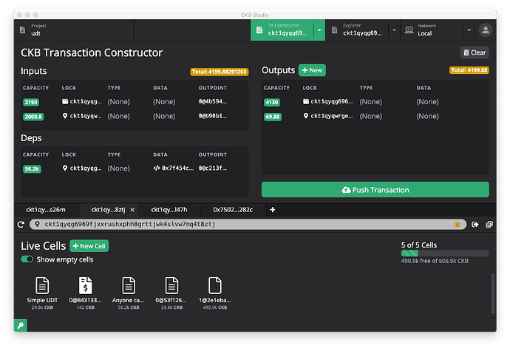Click the star bookmark icon in address bar
510x348 pixels.
[x=458, y=224]
